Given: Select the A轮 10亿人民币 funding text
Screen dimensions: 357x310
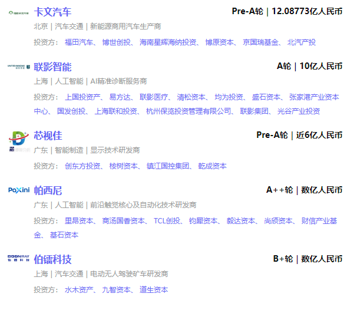Looking at the screenshot, I should 310,66.
